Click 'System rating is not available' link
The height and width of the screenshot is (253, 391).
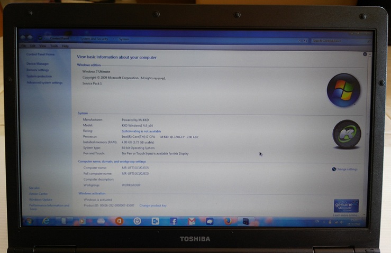(141, 131)
